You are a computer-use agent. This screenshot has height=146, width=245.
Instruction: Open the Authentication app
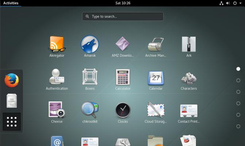click(57, 77)
